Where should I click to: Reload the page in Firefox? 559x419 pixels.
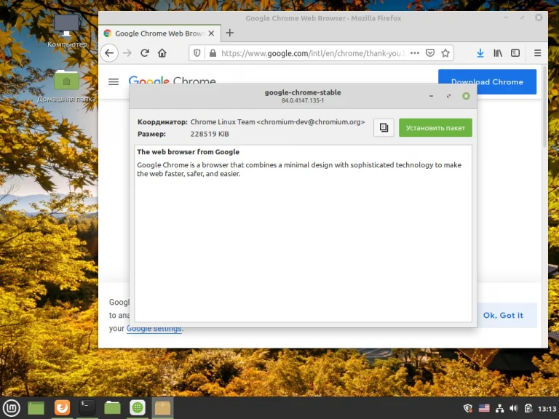145,53
